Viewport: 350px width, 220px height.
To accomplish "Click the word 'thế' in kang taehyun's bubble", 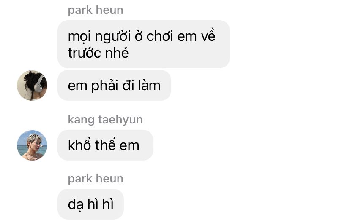I will [106, 145].
